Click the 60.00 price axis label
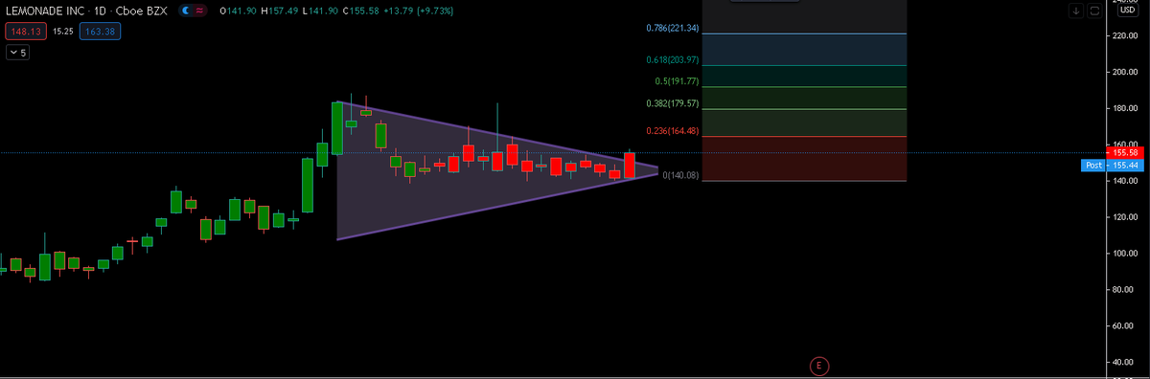Image resolution: width=1150 pixels, height=379 pixels. (1123, 325)
